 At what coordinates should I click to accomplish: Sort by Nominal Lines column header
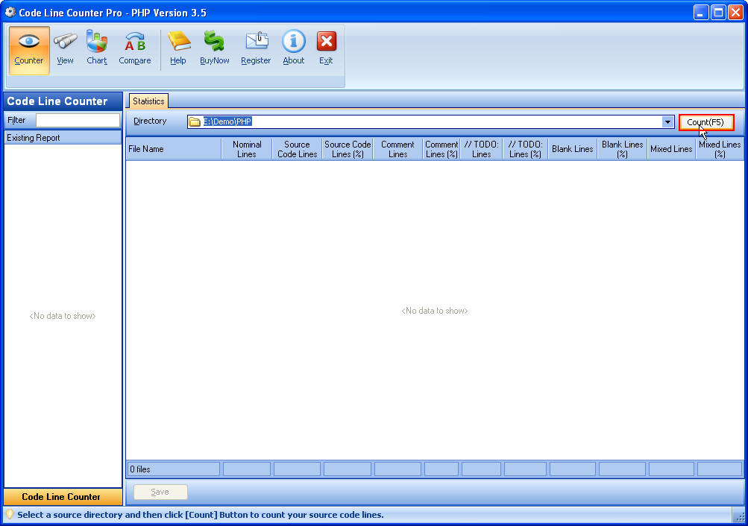pyautogui.click(x=247, y=149)
